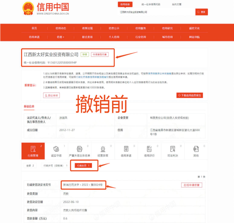Open 城市信用 in the navigation bar
The image size is (234, 223).
[167, 37]
